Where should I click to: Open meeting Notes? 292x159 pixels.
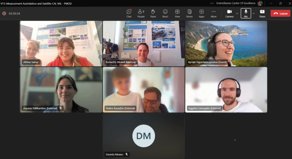(x=189, y=13)
